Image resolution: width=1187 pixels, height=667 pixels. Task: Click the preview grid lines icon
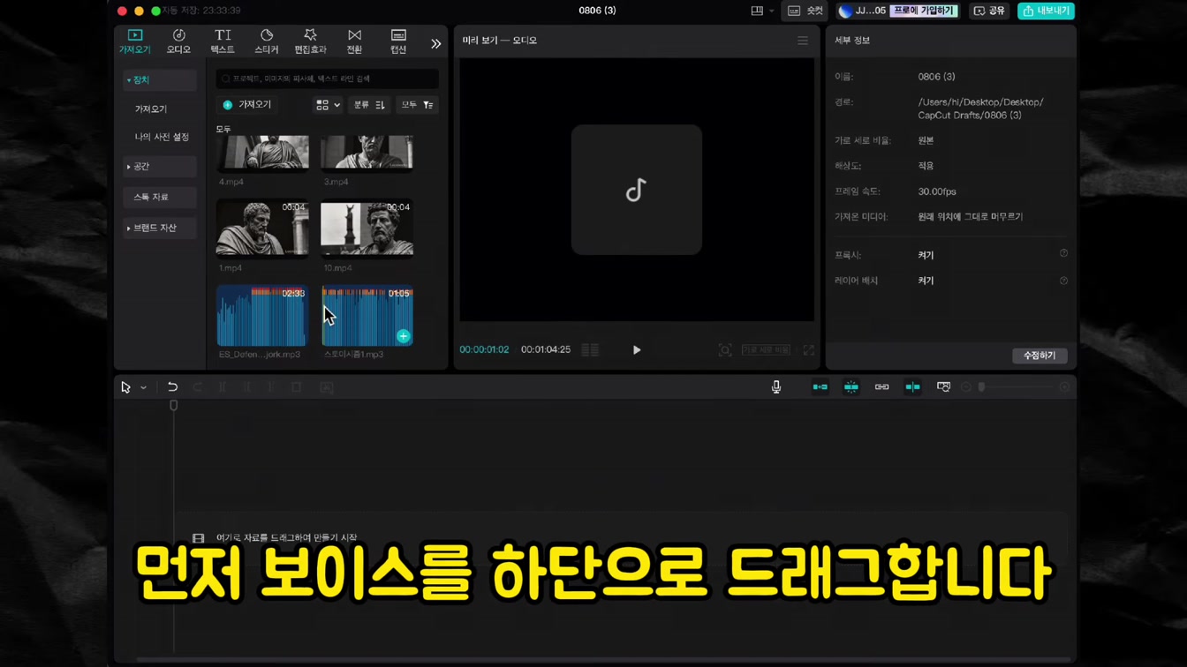coord(590,350)
